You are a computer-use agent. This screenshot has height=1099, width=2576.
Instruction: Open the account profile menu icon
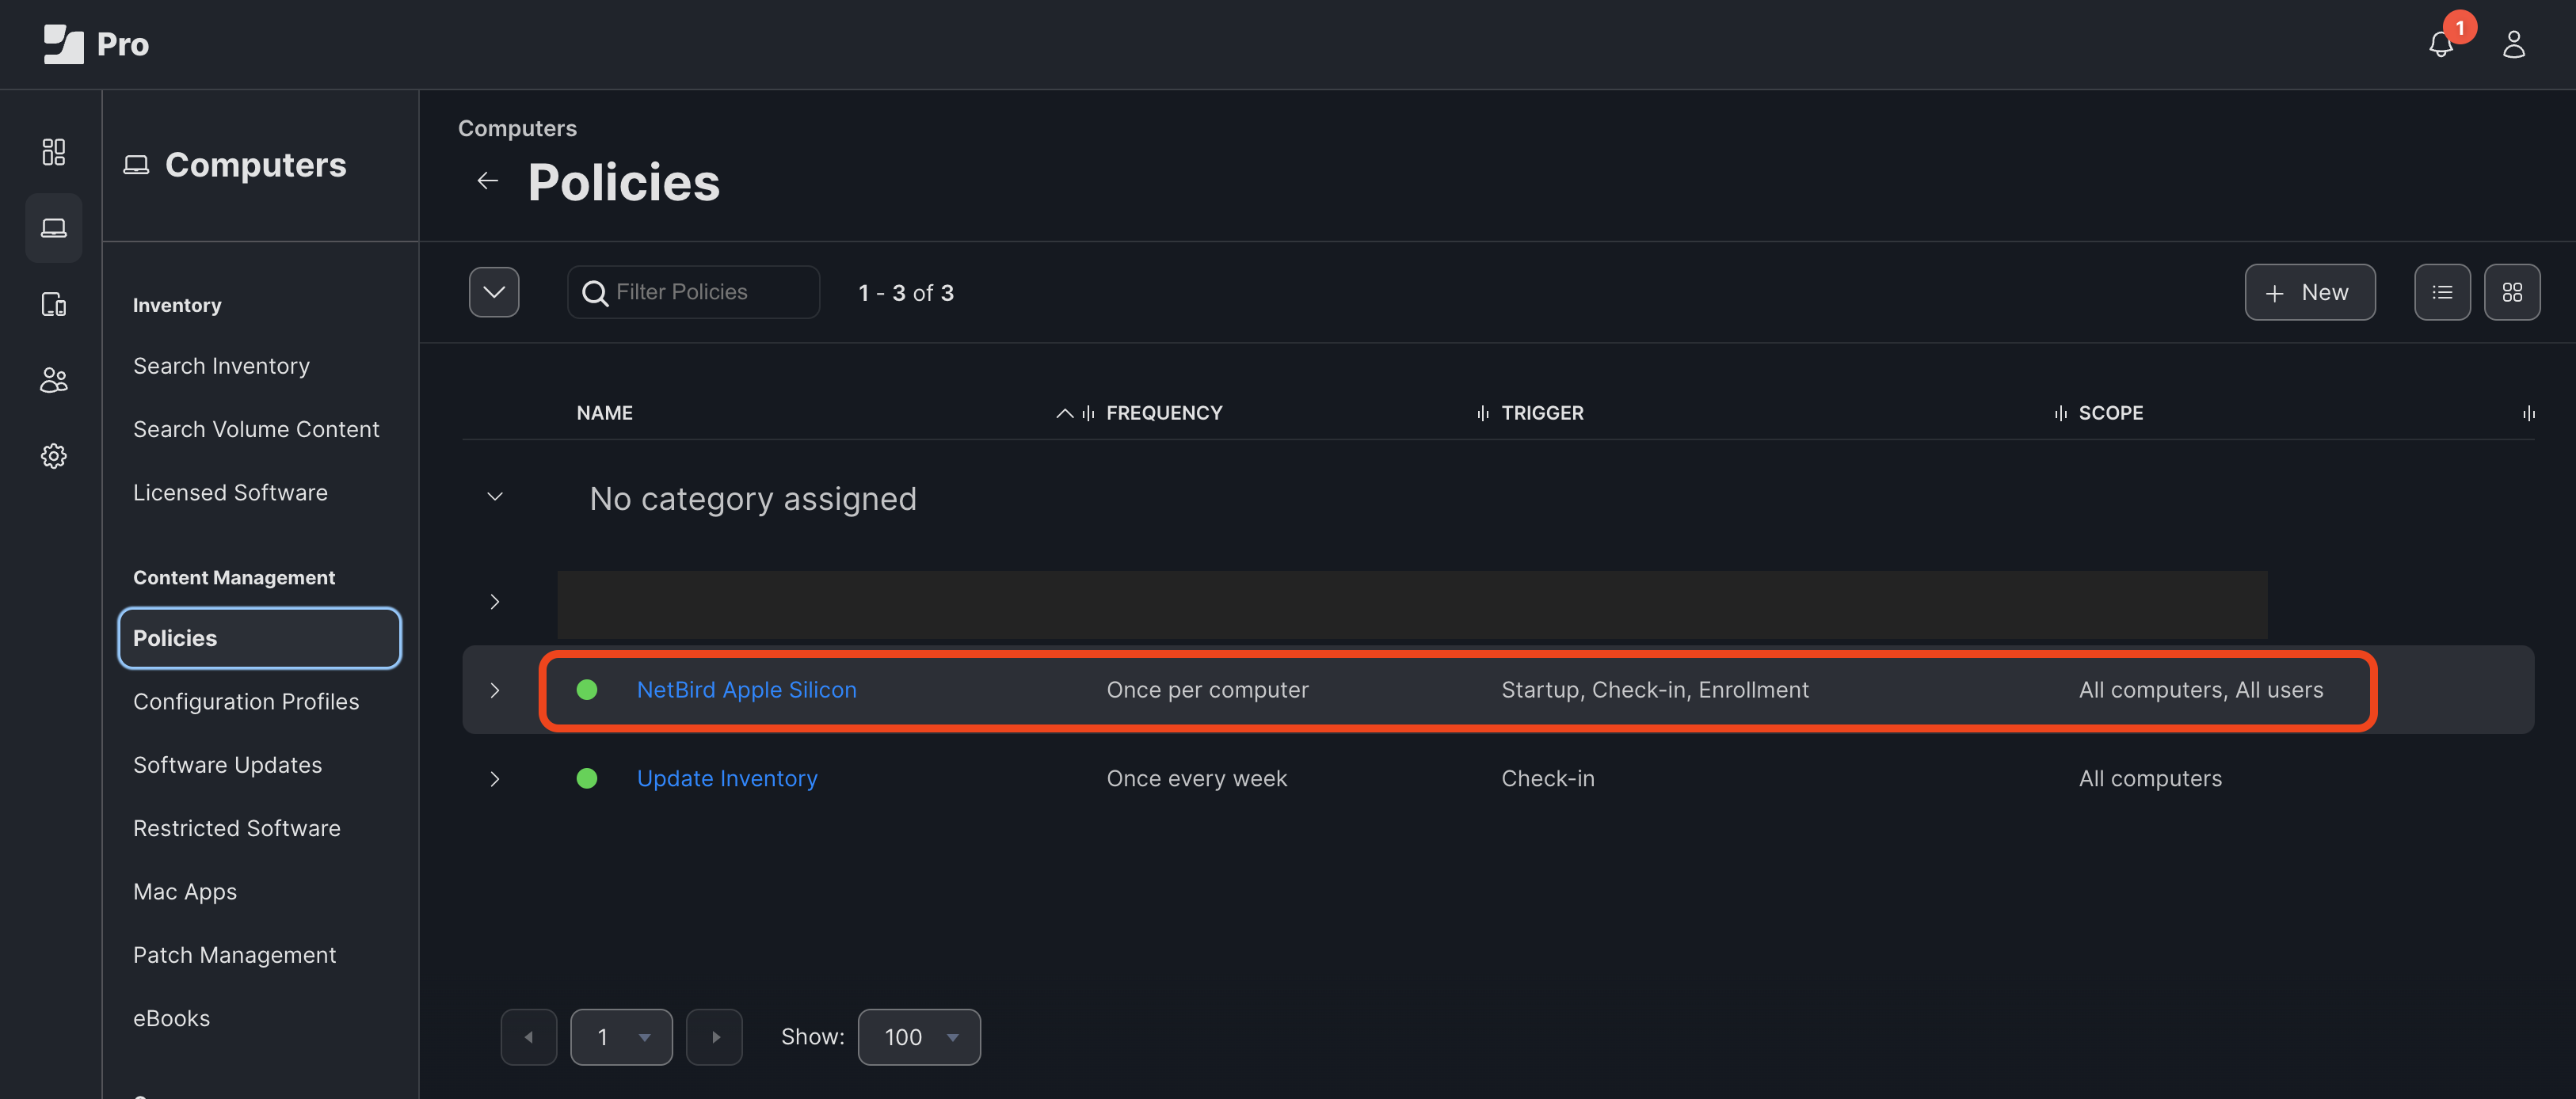click(x=2515, y=44)
